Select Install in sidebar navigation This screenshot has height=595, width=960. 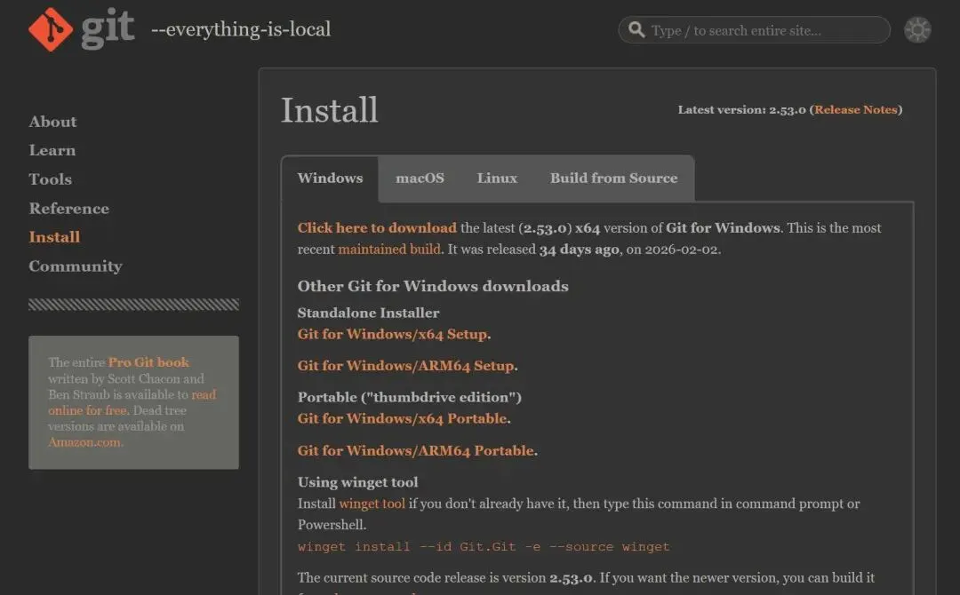click(54, 237)
